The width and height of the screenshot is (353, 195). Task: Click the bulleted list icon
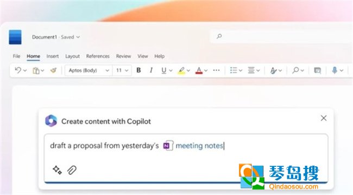coord(234,70)
